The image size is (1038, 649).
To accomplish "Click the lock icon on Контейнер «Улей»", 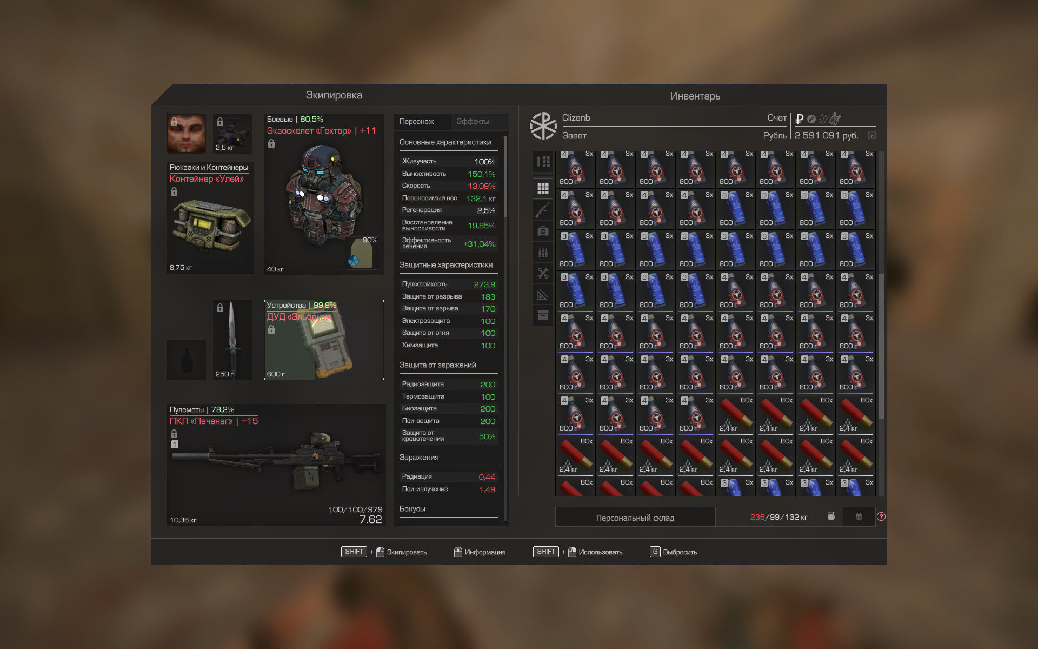I will click(x=174, y=191).
